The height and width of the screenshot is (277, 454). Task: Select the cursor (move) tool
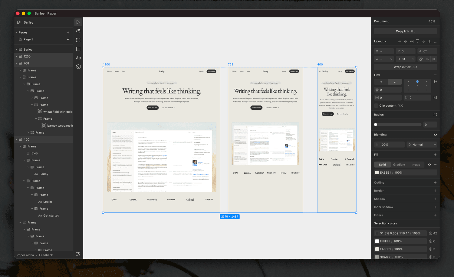[x=78, y=22]
